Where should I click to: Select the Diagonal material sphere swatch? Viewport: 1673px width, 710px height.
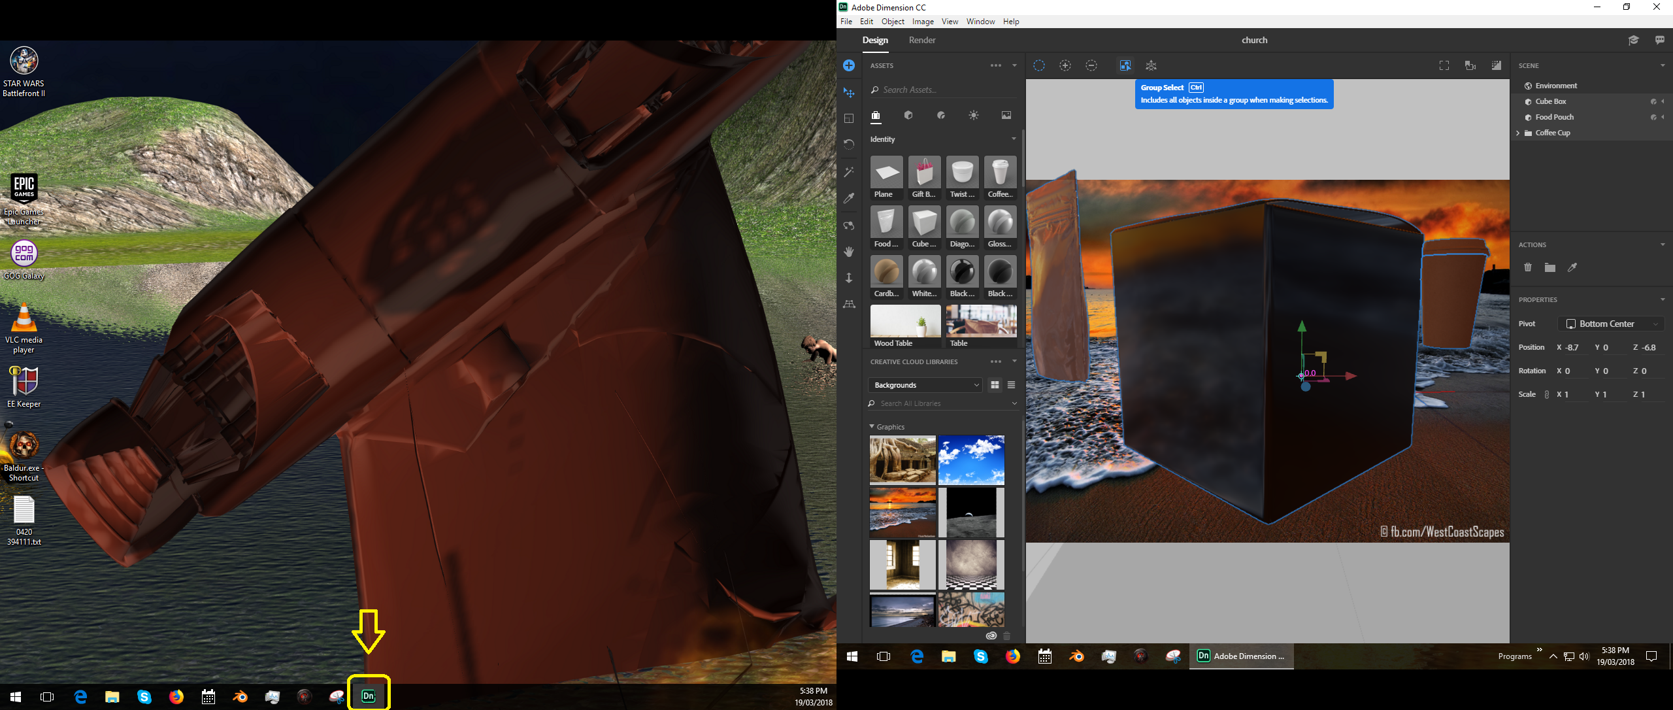pyautogui.click(x=963, y=227)
